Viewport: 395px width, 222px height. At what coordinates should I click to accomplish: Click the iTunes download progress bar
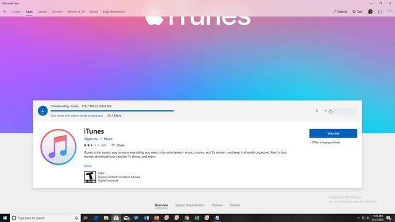(x=181, y=111)
